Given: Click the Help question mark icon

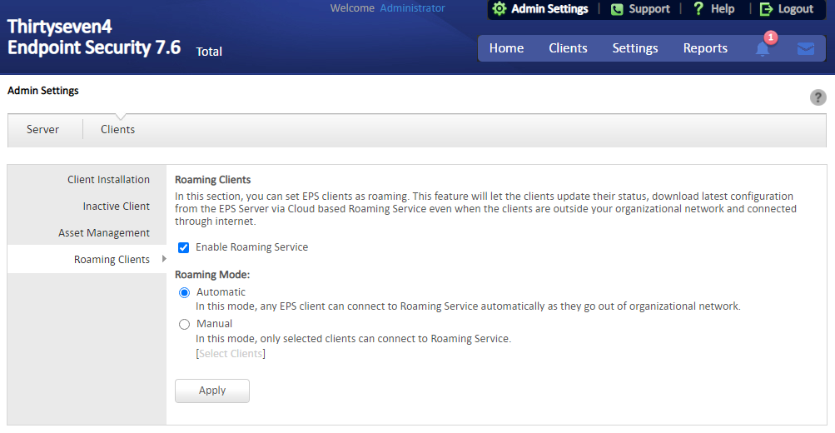Looking at the screenshot, I should [x=698, y=8].
